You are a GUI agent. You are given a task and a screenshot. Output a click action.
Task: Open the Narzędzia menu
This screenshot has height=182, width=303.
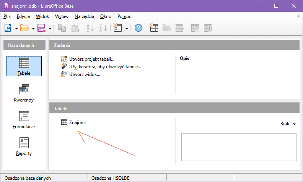point(84,16)
